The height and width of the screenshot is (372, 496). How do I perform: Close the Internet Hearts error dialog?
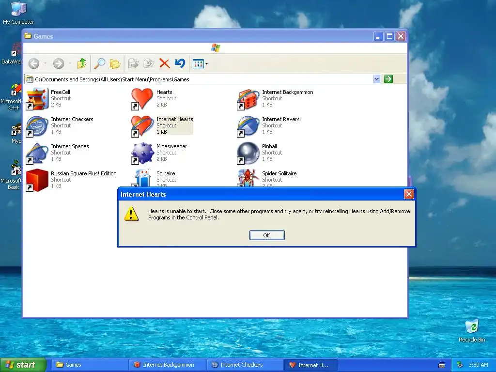tap(409, 194)
